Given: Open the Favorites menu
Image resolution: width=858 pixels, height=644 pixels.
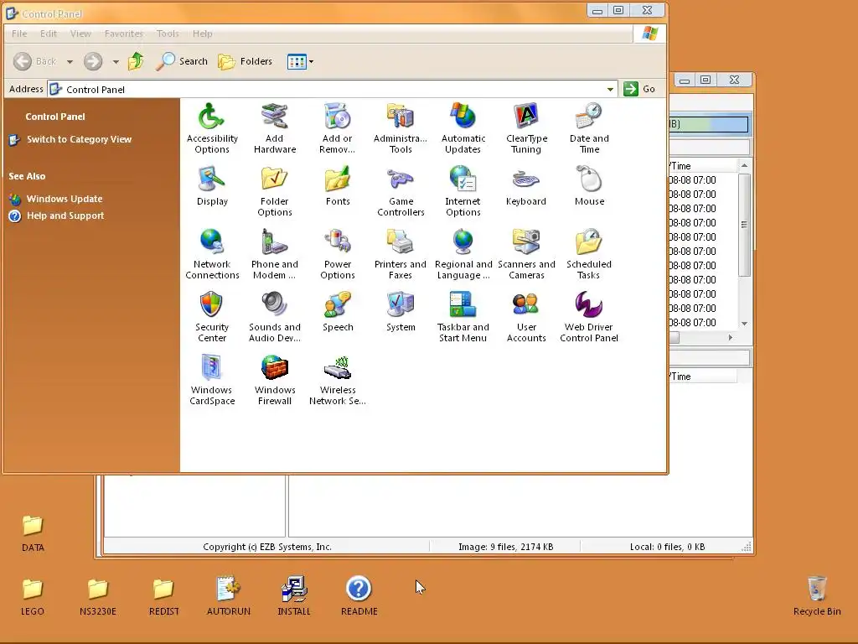Looking at the screenshot, I should coord(124,34).
